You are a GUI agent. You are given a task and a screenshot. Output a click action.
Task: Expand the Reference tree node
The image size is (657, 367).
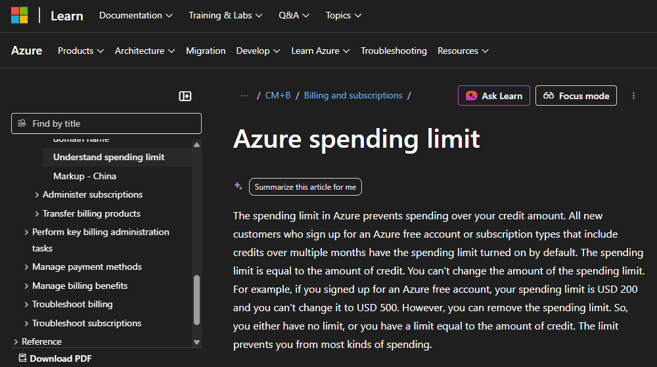point(37,341)
